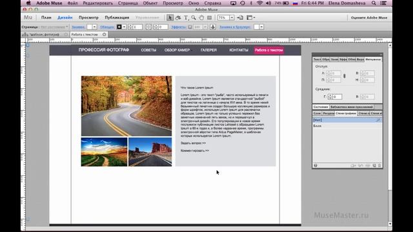The height and width of the screenshot is (232, 413).
Task: Select the Hand tool
Action: (x=201, y=17)
